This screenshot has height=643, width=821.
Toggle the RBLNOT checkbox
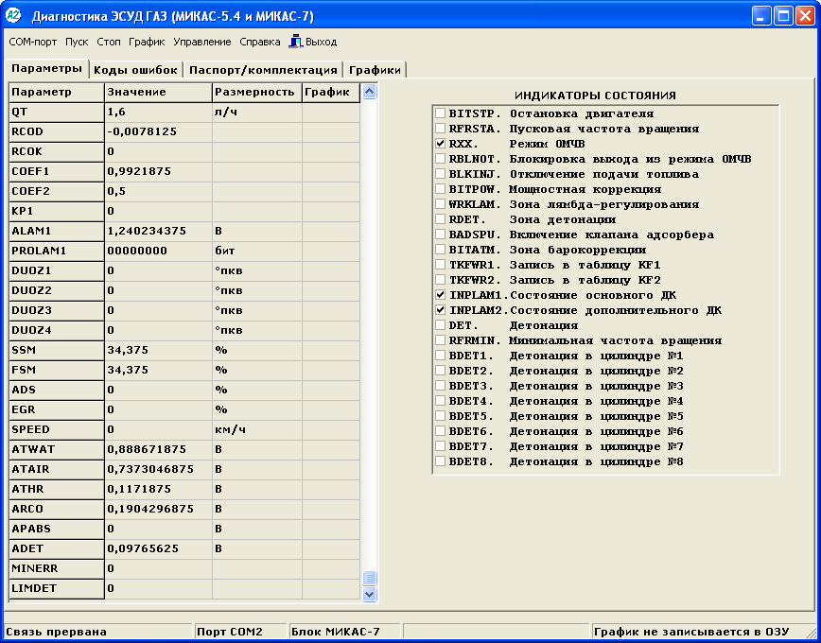441,159
